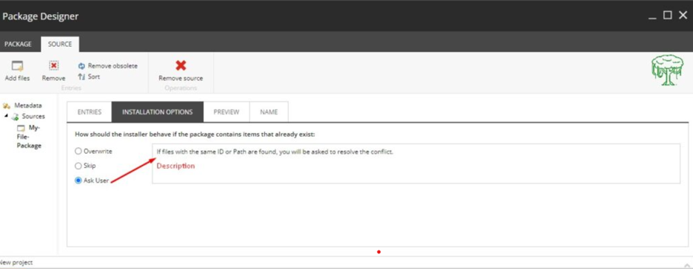Screen dimensions: 693x269
Task: Click the Remove obsolete icon
Action: tap(81, 66)
